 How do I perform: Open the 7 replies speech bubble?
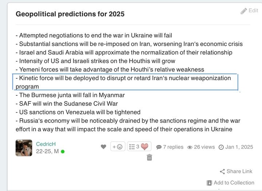pos(159,147)
